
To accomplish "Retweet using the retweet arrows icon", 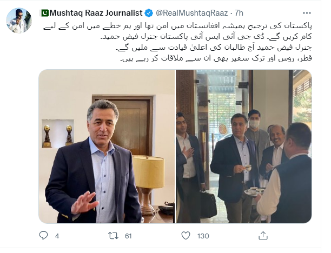I will click(114, 236).
